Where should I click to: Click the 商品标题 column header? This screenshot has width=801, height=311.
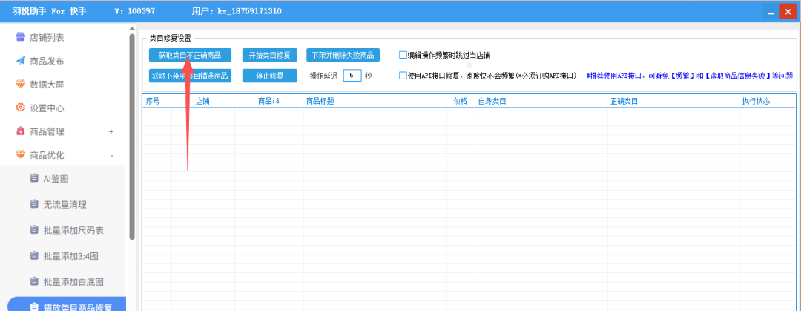pos(320,101)
